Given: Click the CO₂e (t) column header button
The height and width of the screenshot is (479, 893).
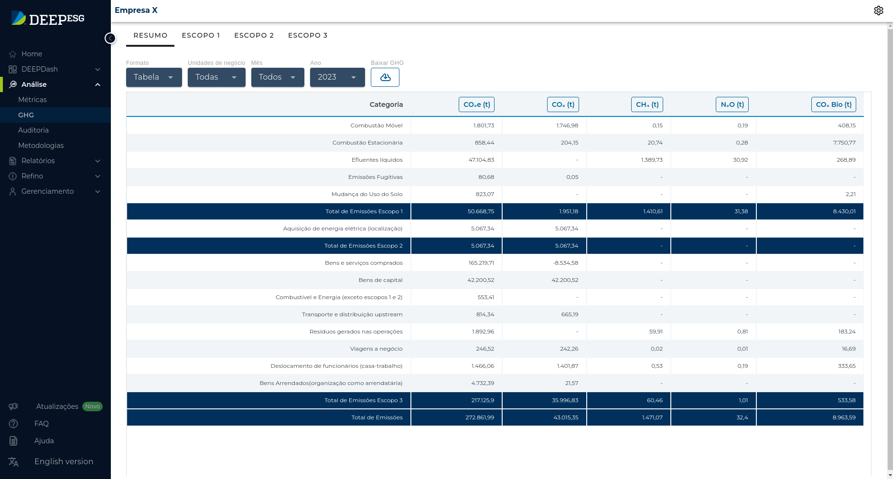Looking at the screenshot, I should point(476,104).
